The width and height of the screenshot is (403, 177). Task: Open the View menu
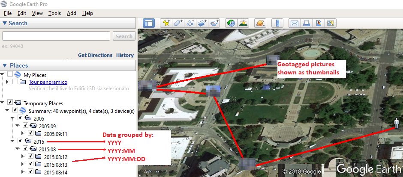(x=38, y=13)
